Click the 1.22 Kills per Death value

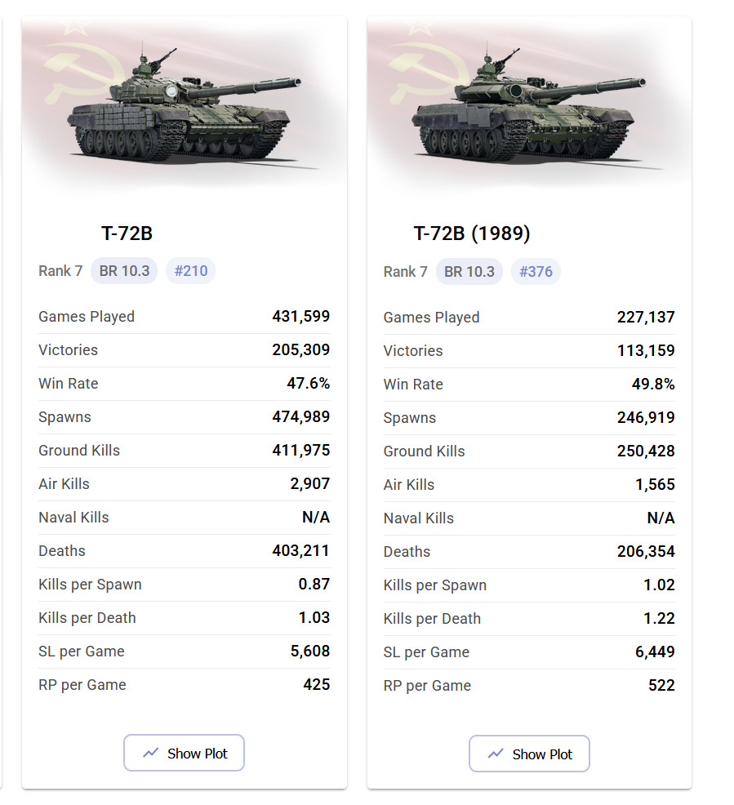(x=659, y=618)
